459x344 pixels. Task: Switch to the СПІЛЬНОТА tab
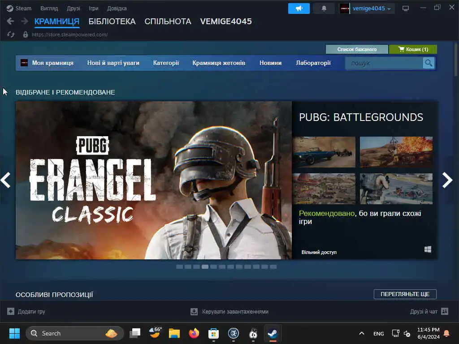tap(168, 21)
